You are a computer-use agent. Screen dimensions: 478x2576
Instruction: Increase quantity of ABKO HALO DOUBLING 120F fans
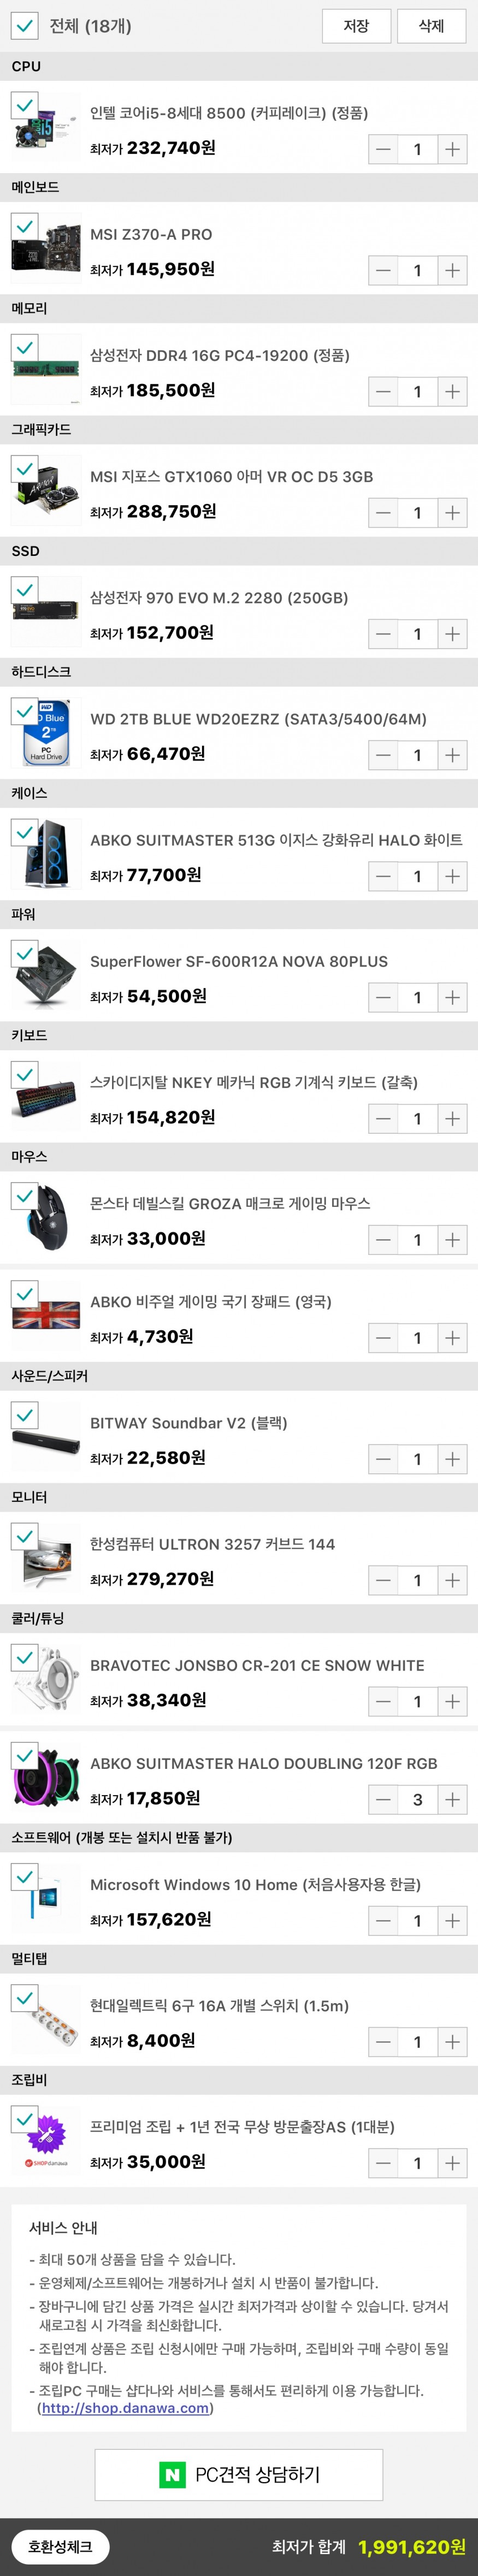pyautogui.click(x=452, y=1800)
